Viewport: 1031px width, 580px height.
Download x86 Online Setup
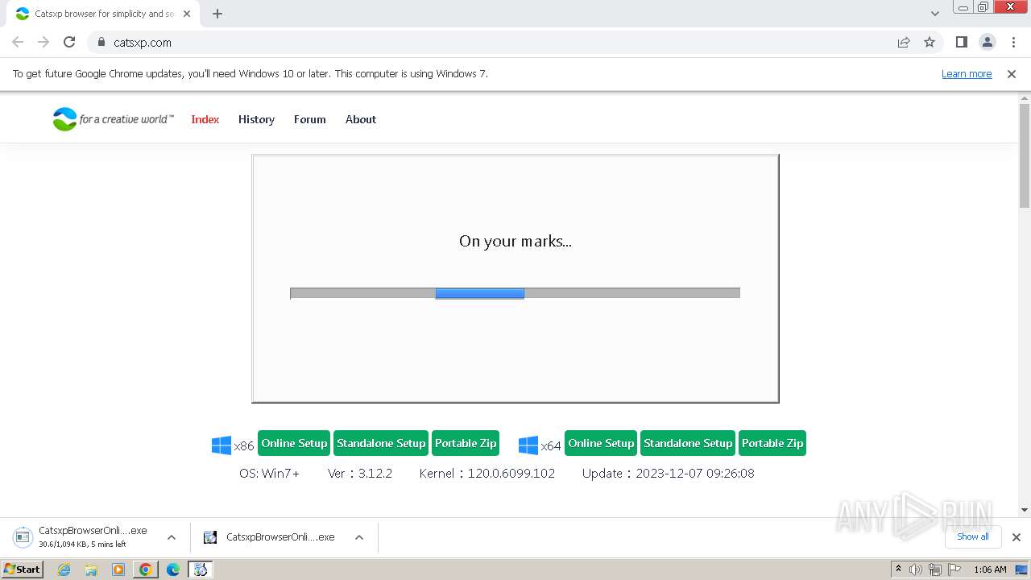click(x=294, y=443)
